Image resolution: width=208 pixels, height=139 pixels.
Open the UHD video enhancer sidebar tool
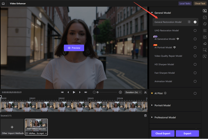(x=205, y=11)
